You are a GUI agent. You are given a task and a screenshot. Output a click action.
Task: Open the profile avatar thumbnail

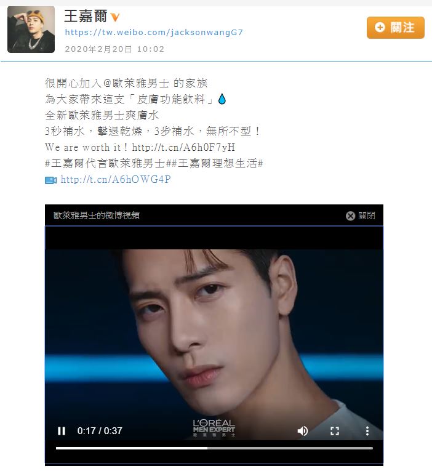tap(31, 30)
